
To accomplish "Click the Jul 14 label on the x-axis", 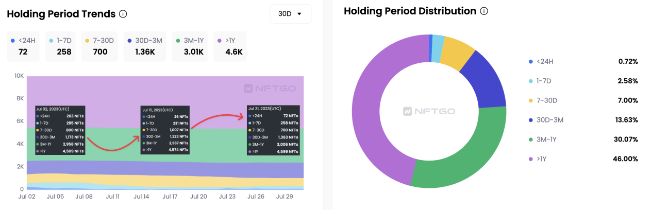I will 141,197.
